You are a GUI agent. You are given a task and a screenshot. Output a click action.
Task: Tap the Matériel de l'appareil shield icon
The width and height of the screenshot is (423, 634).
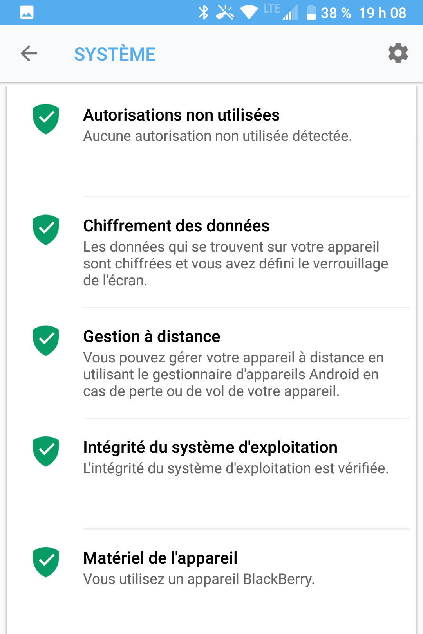click(x=46, y=562)
